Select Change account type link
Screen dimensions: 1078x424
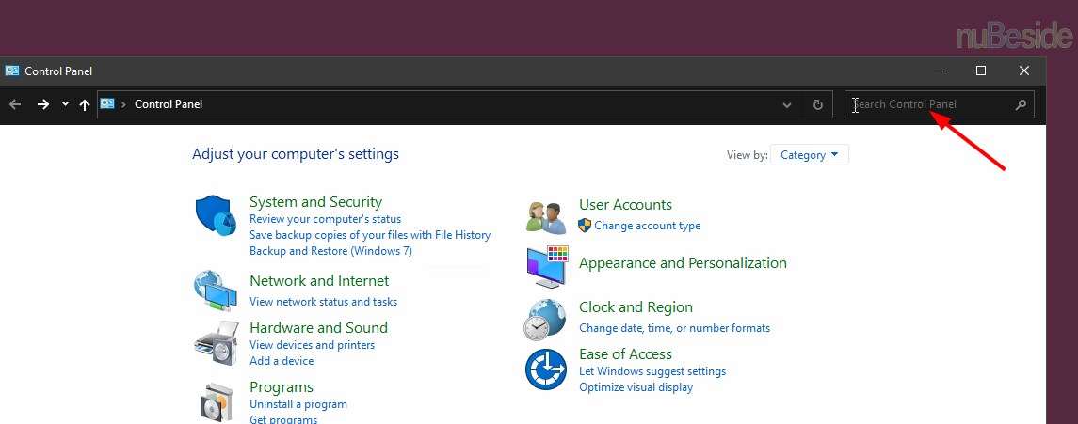point(648,225)
